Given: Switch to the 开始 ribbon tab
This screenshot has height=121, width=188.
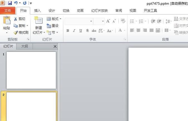Looking at the screenshot, I should tap(23, 11).
